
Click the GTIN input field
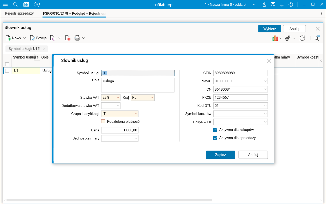240,73
